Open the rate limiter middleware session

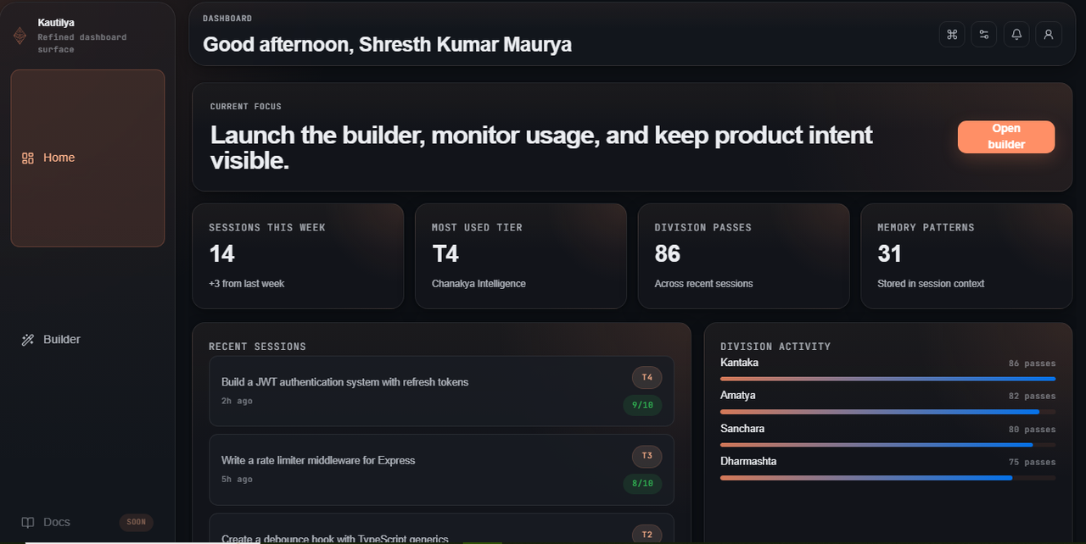(x=441, y=469)
